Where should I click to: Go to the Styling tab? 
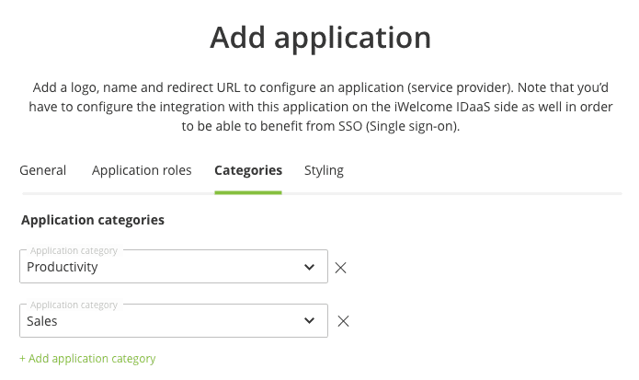click(324, 170)
